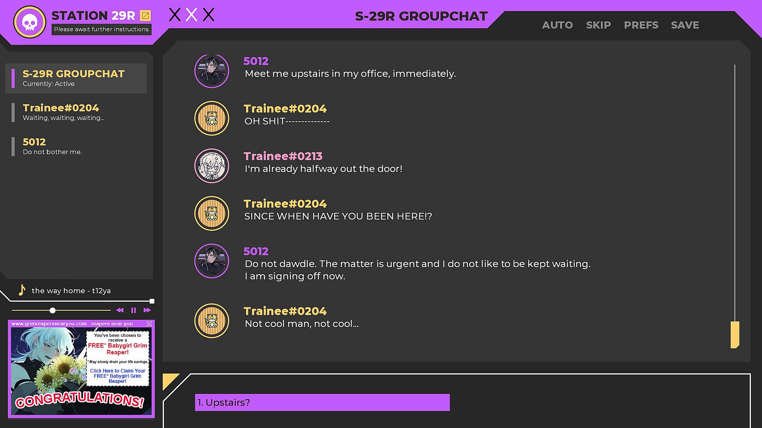
Task: Open the Trainee#0204 private chat
Action: click(x=76, y=113)
